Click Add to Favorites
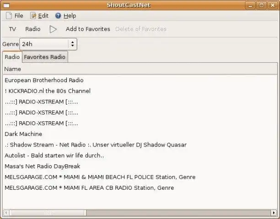This screenshot has height=219, width=280. tap(88, 29)
